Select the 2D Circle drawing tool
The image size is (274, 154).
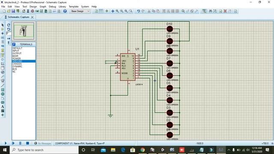3,94
